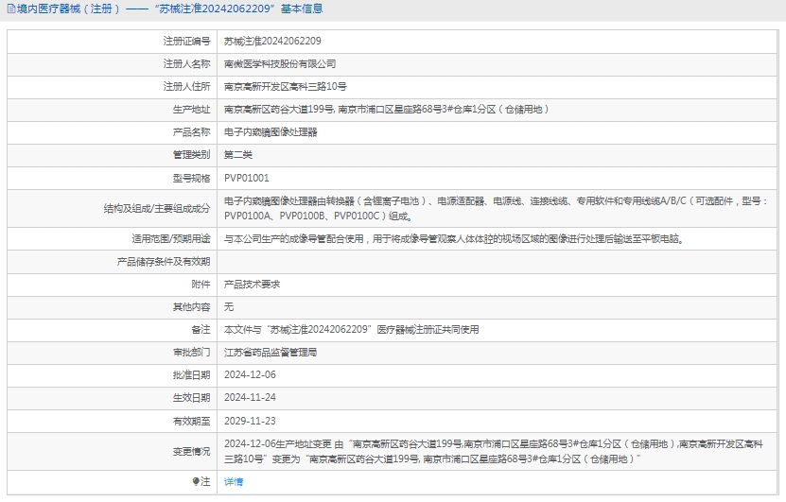Select registration number 苏械注准20242062209 value

click(x=272, y=42)
